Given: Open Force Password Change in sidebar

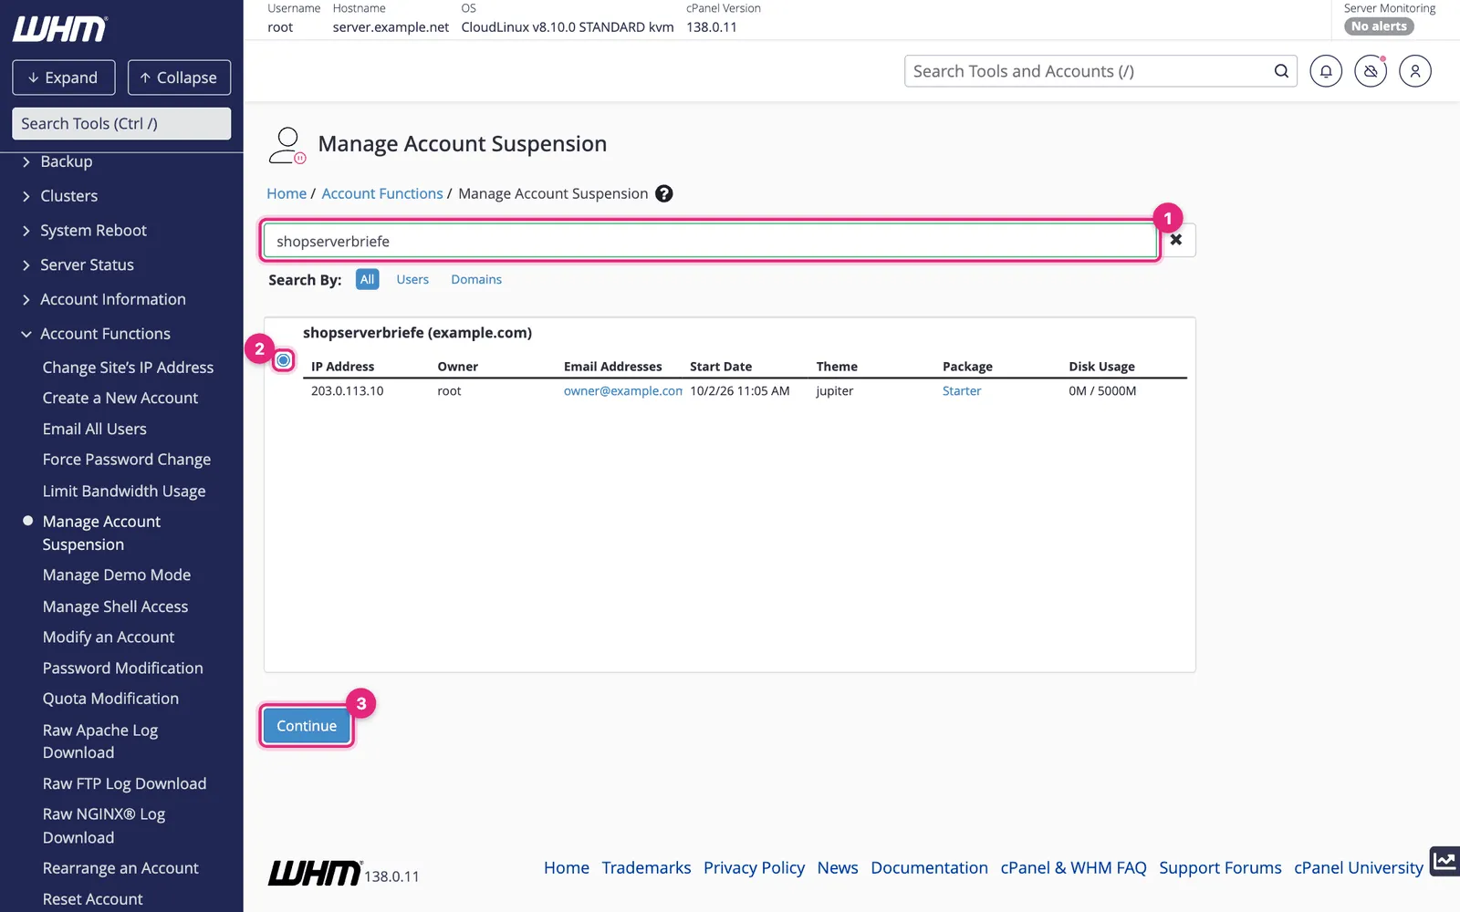Looking at the screenshot, I should 127,460.
